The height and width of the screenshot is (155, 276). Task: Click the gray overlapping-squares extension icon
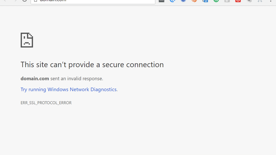pyautogui.click(x=249, y=1)
